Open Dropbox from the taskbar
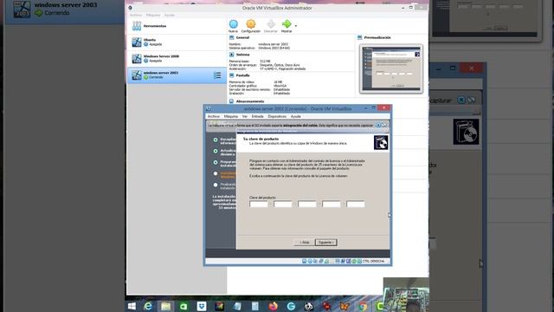 pos(202,306)
